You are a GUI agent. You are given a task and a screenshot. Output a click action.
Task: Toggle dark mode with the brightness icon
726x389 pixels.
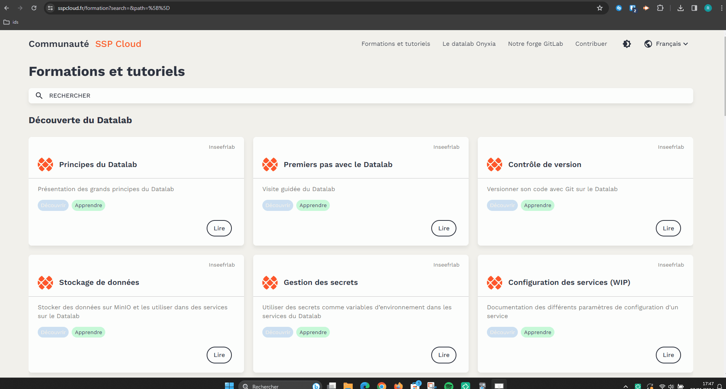pyautogui.click(x=626, y=44)
